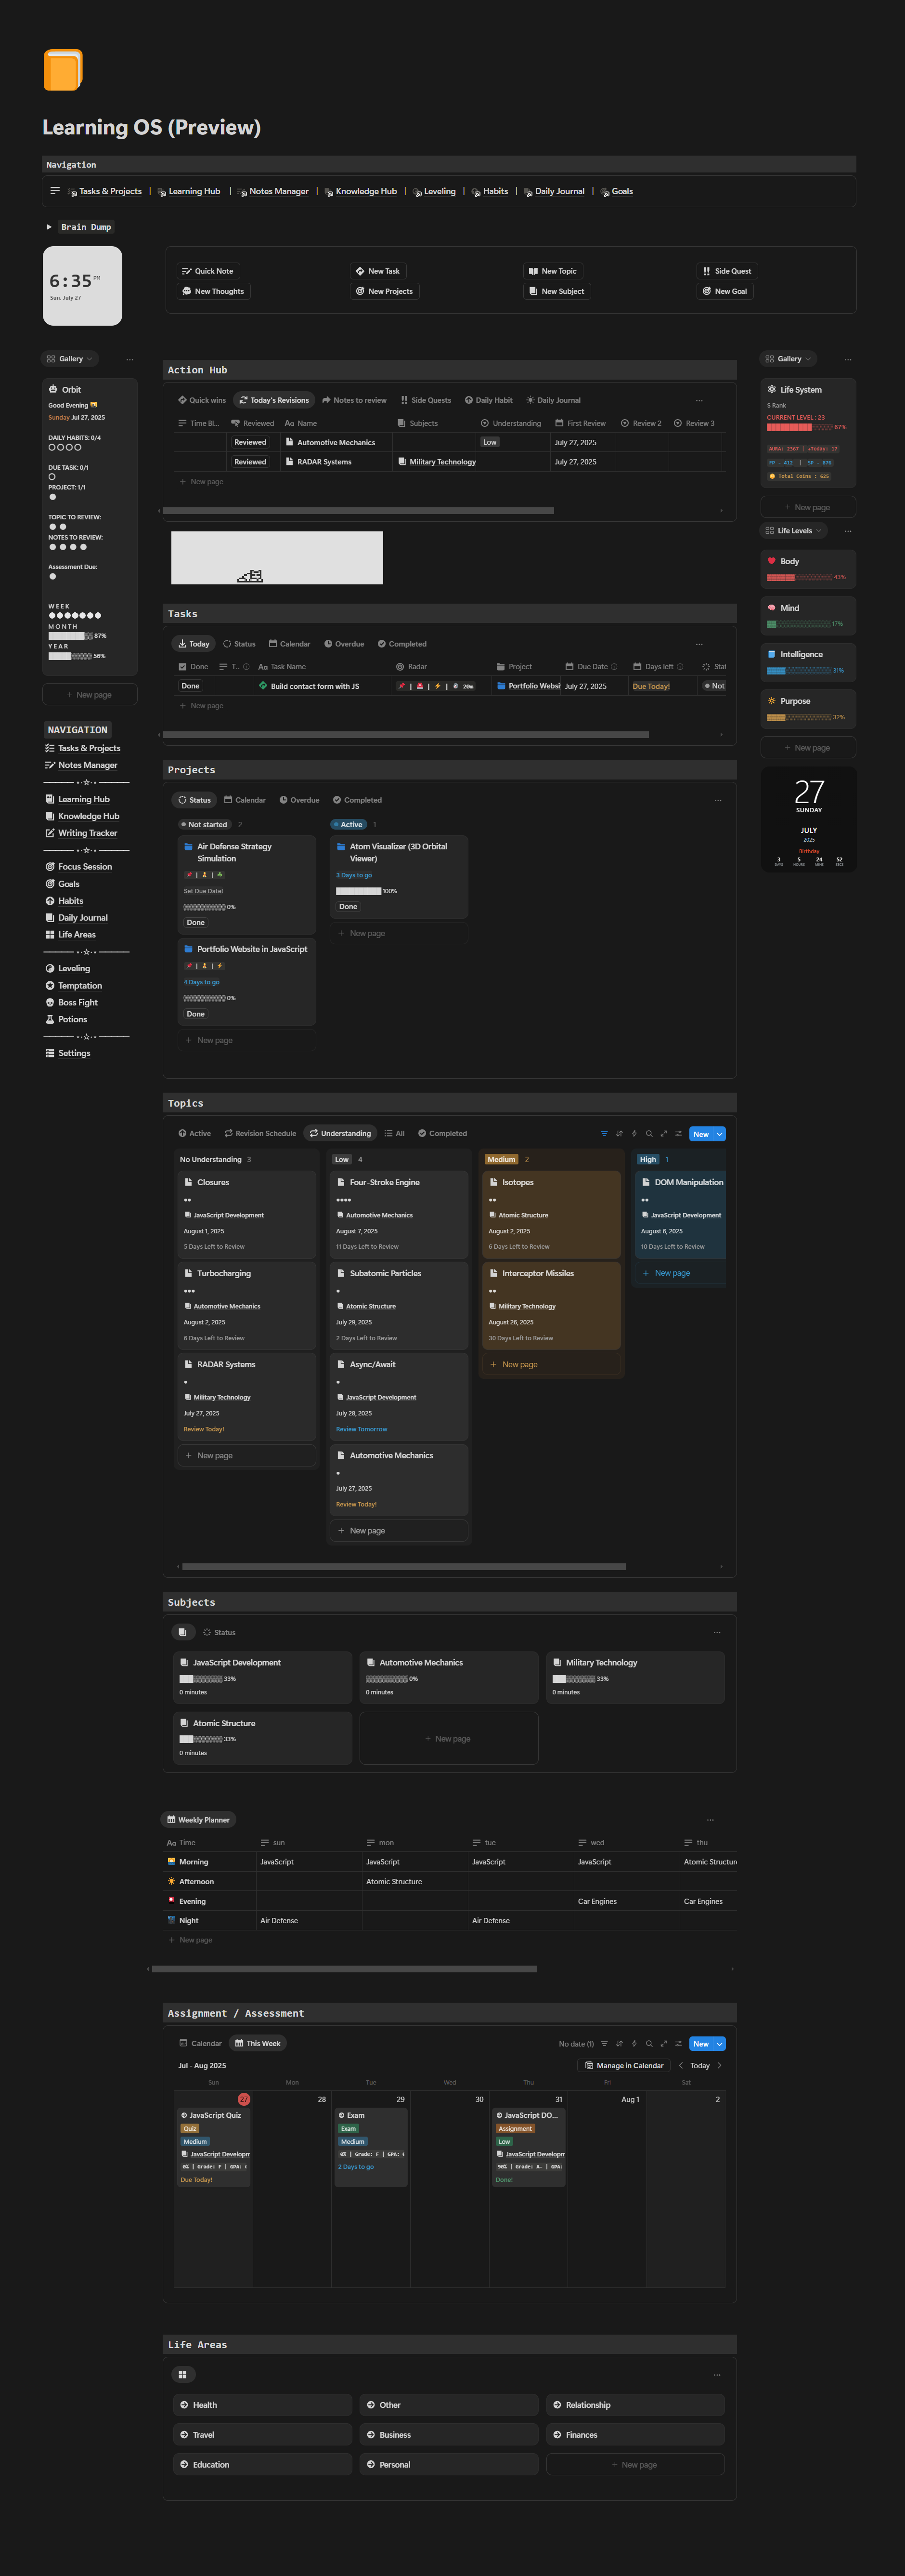Click the gallery grid icon in Subjects
The image size is (905, 2576).
(x=182, y=1632)
